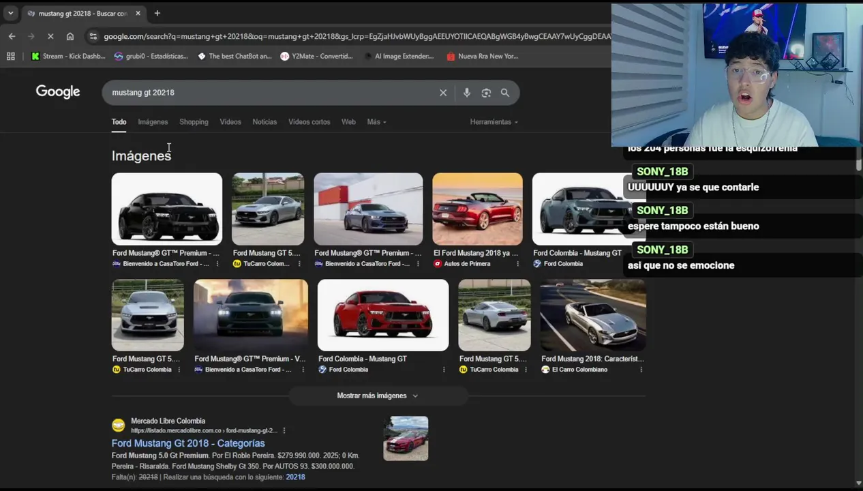Click the Mercado Libre Colombia favicon
Screen dimensions: 863x491
point(119,426)
